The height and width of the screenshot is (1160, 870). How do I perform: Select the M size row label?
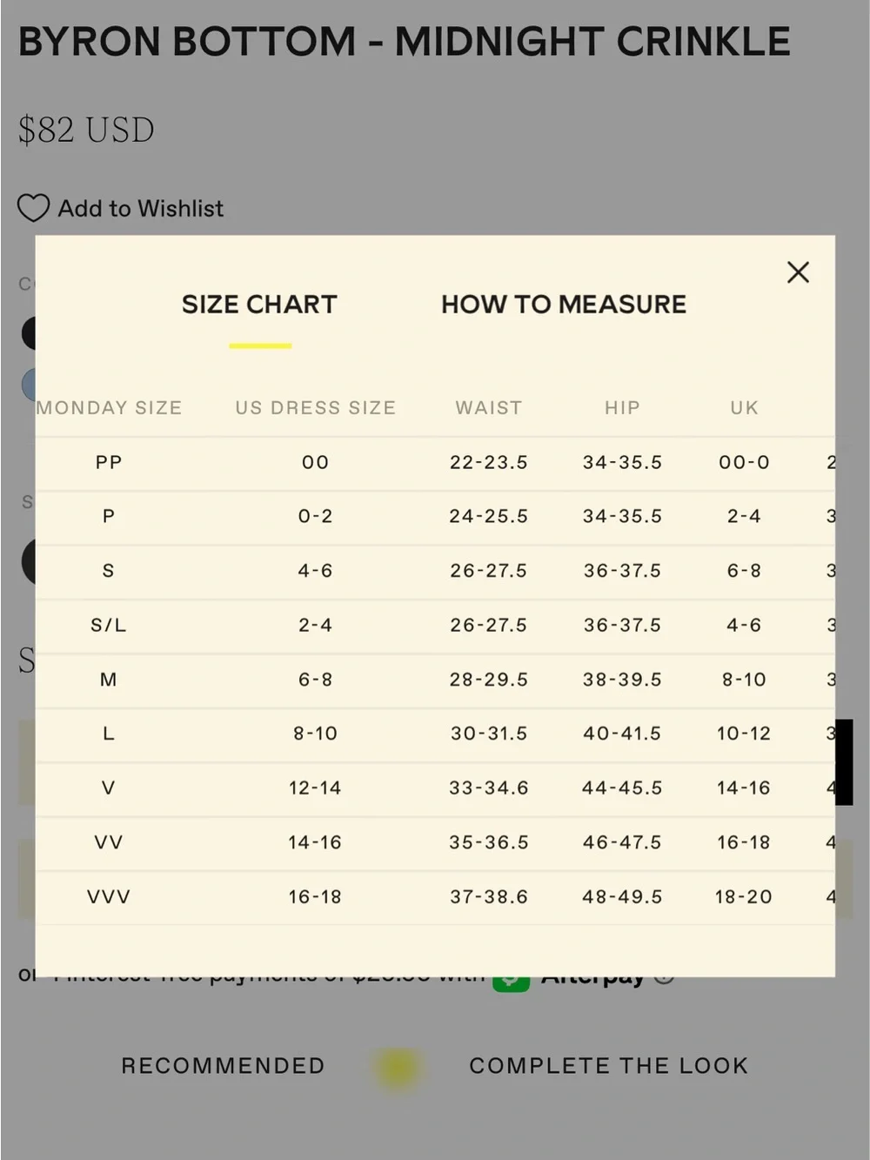point(109,680)
